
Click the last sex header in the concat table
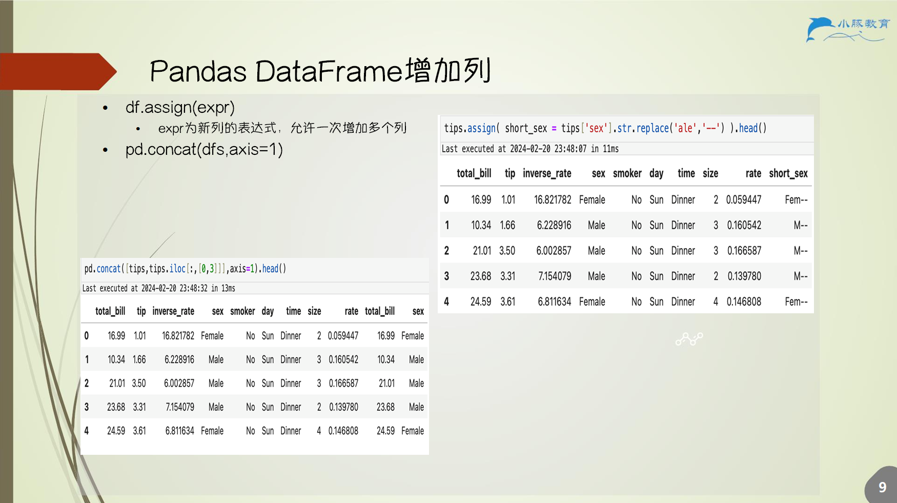(418, 311)
